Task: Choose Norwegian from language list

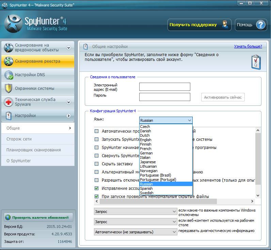Action: pos(166,171)
